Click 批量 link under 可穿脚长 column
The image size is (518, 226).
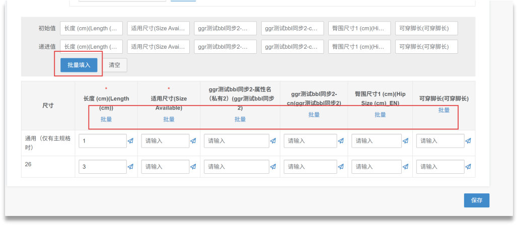(x=443, y=110)
